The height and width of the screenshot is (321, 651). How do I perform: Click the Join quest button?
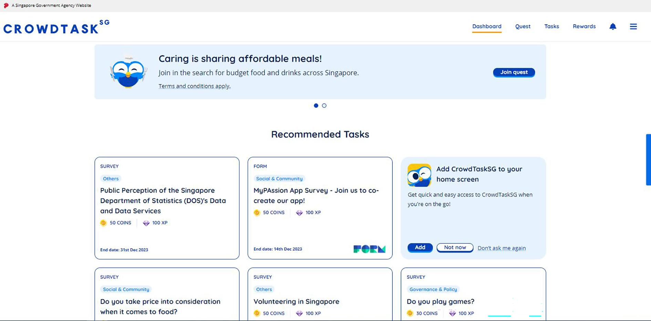click(x=514, y=72)
